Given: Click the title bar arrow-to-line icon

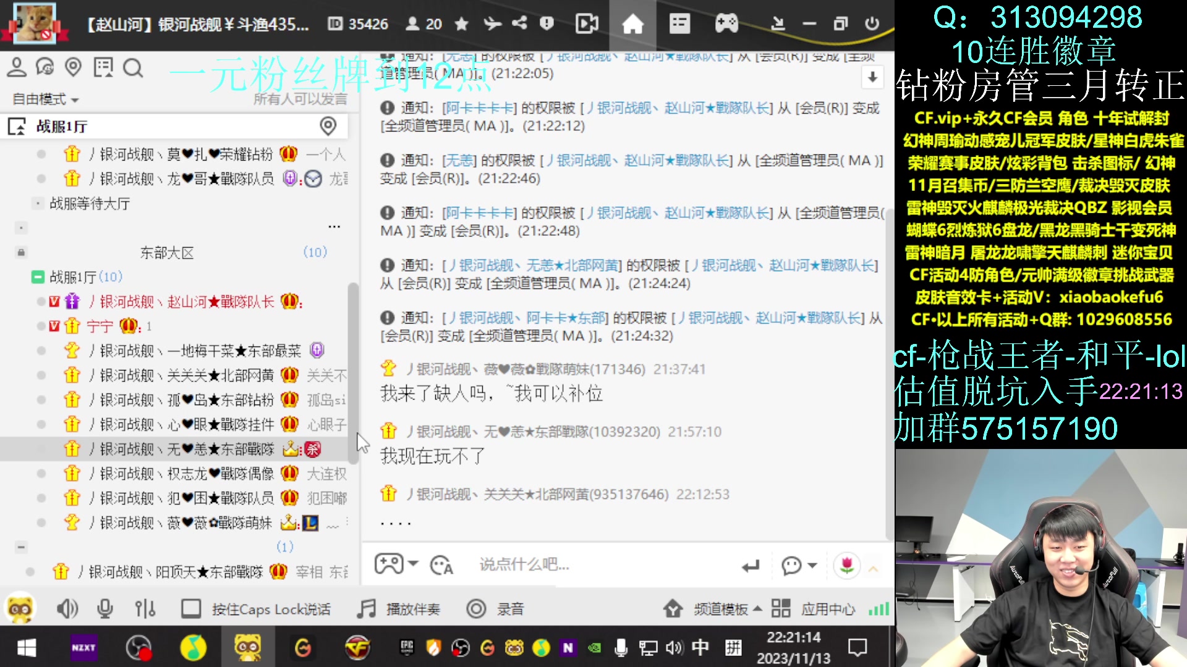Looking at the screenshot, I should click(778, 24).
